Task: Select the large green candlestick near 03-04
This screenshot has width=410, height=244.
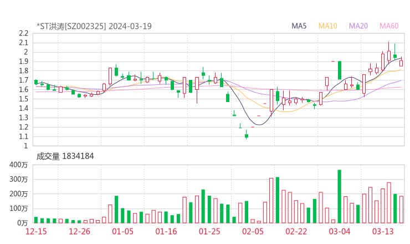Action: click(340, 70)
